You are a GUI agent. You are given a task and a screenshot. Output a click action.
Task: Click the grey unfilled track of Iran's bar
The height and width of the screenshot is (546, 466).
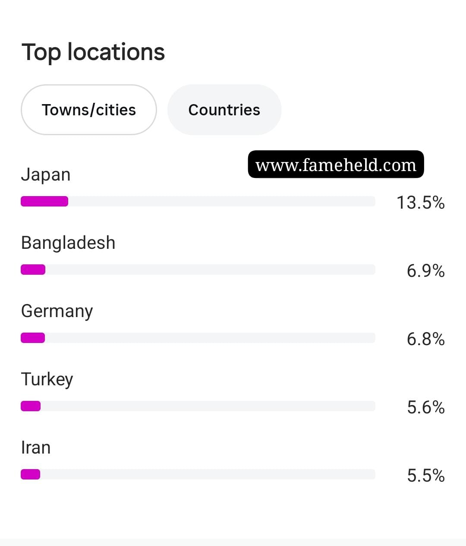click(x=208, y=474)
